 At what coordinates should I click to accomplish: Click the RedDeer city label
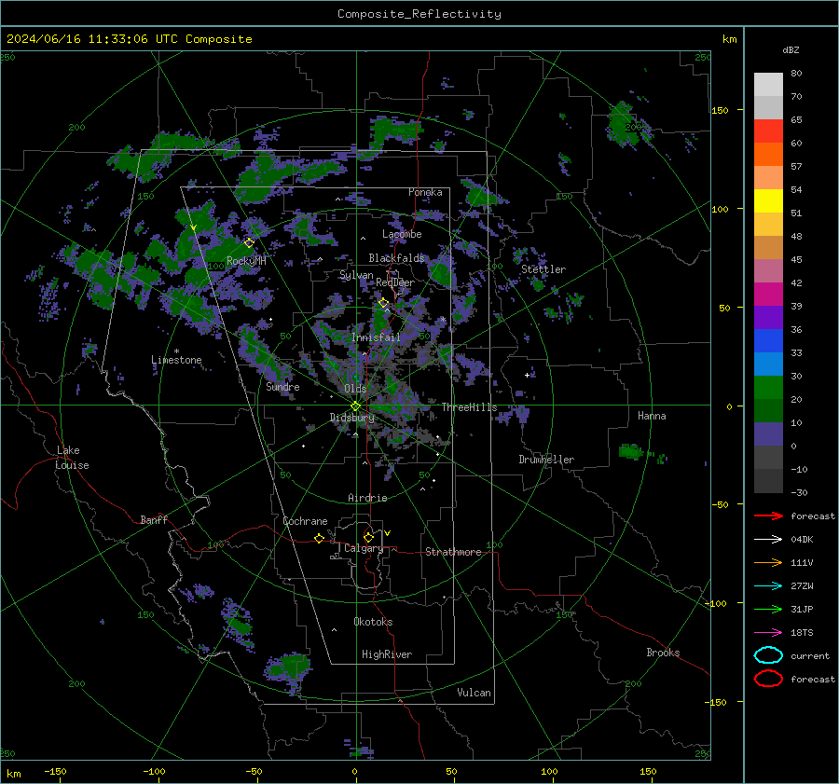pyautogui.click(x=395, y=282)
